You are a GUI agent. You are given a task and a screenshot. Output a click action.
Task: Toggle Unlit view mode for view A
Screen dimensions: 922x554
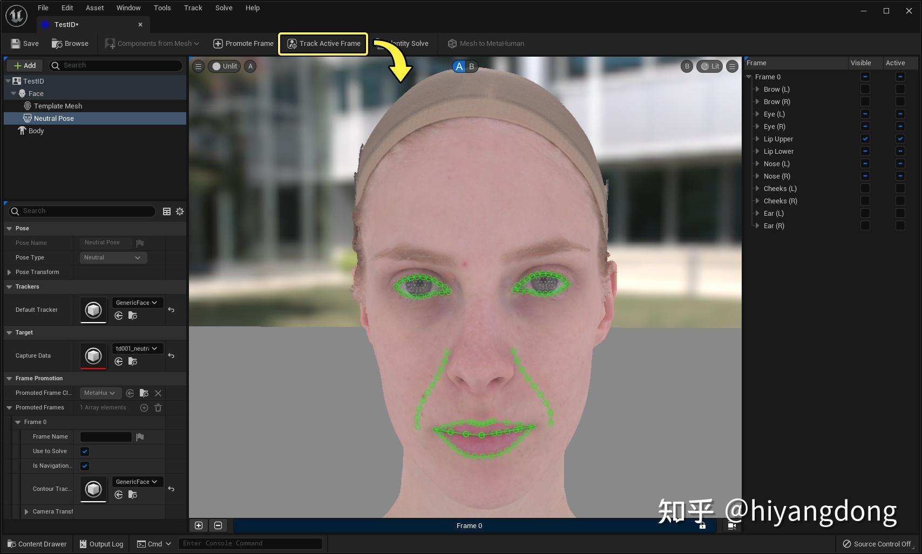[x=225, y=66]
